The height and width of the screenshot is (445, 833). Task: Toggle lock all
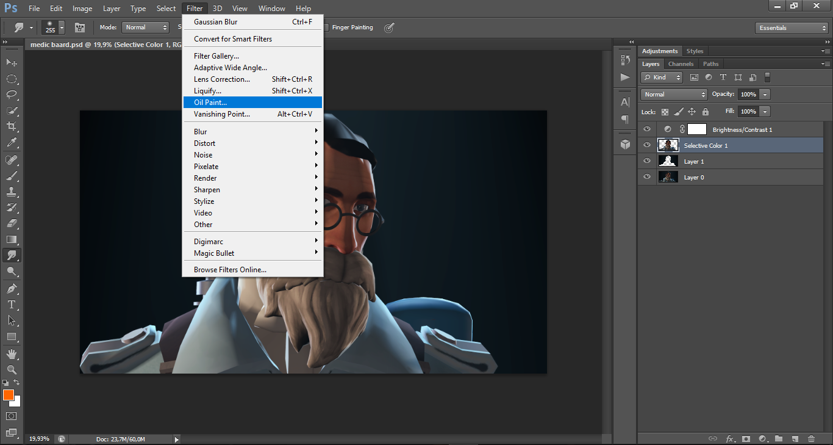coord(706,112)
